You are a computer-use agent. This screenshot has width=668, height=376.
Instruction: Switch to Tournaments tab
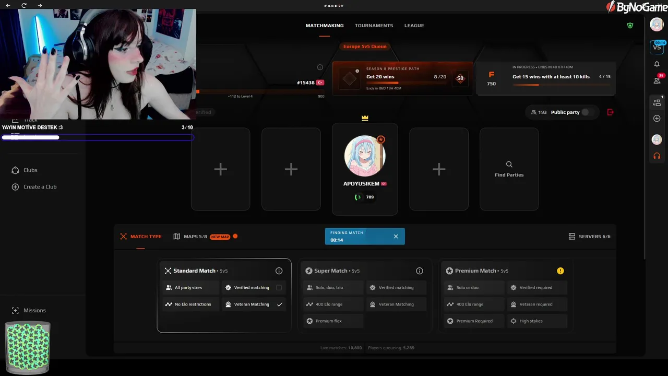pos(374,26)
